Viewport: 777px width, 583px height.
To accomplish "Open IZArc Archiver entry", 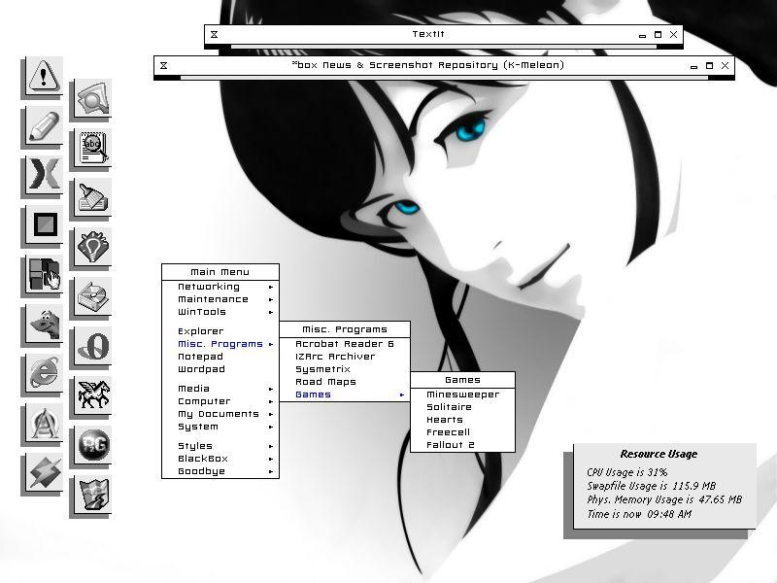I will 345,357.
